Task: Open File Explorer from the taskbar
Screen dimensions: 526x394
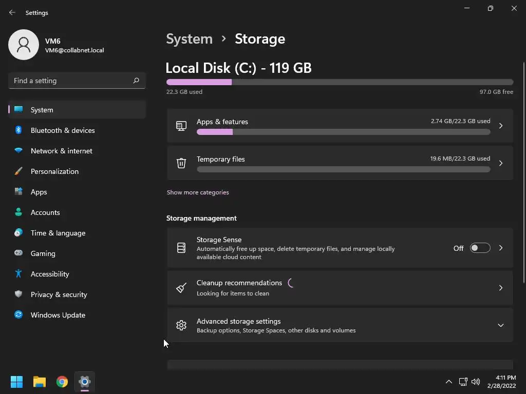Action: (40, 382)
